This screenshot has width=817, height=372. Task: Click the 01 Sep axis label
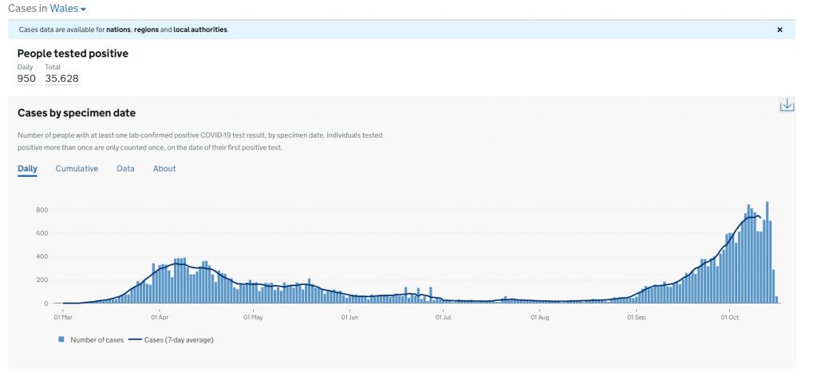pyautogui.click(x=636, y=316)
